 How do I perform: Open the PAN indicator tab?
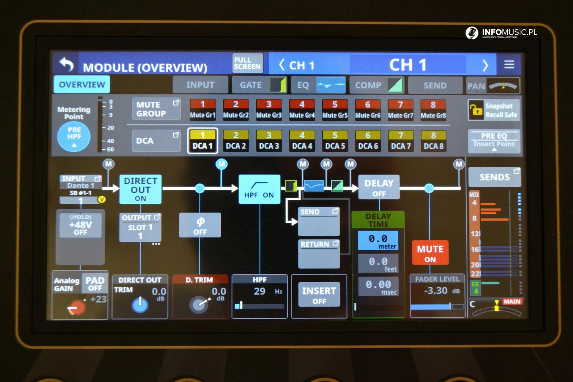pos(493,86)
